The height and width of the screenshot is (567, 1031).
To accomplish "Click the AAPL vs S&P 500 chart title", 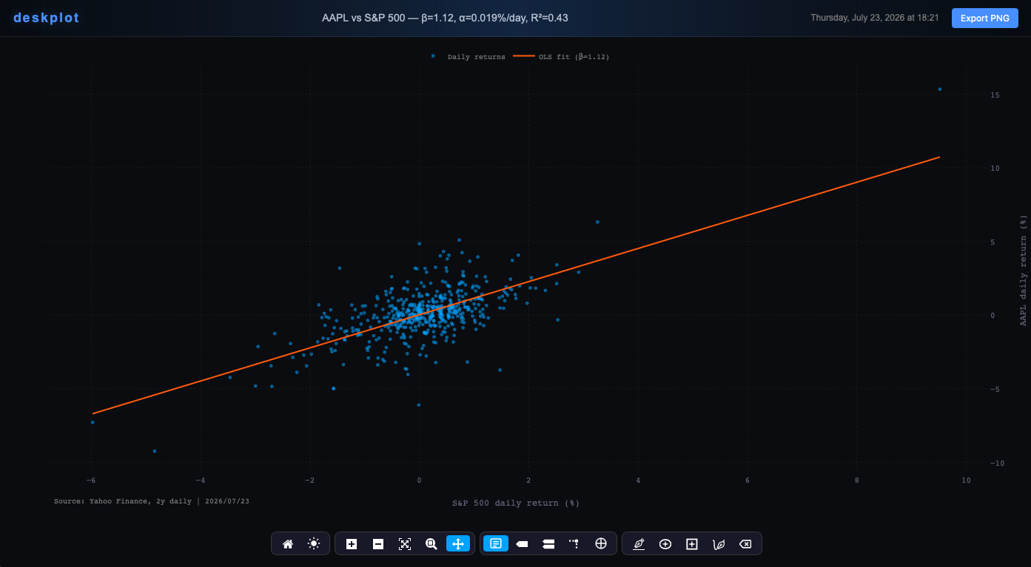I will 445,18.
